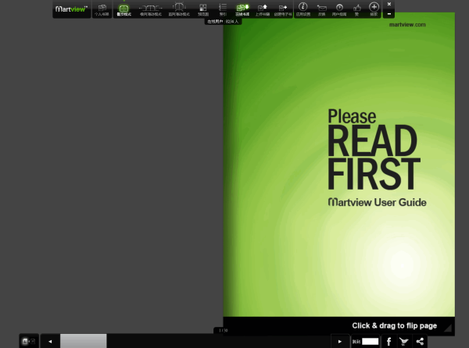Collapse the toolbar with the minus button
Image resolution: width=469 pixels, height=348 pixels.
[x=389, y=14]
